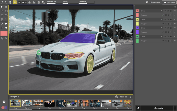This screenshot has width=177, height=111.
Task: Open thumbnail 6.png
Action: pyautogui.click(x=72, y=103)
